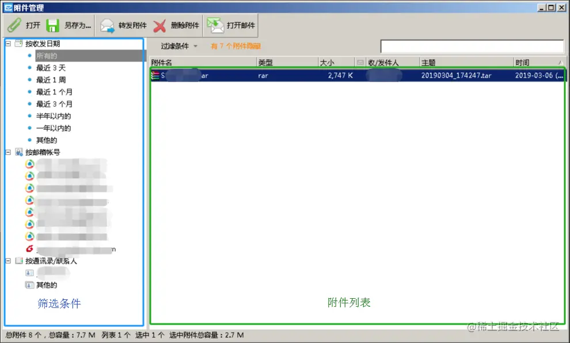The height and width of the screenshot is (343, 570).
Task: Click the rar archive icon in attachment row
Action: coord(155,75)
